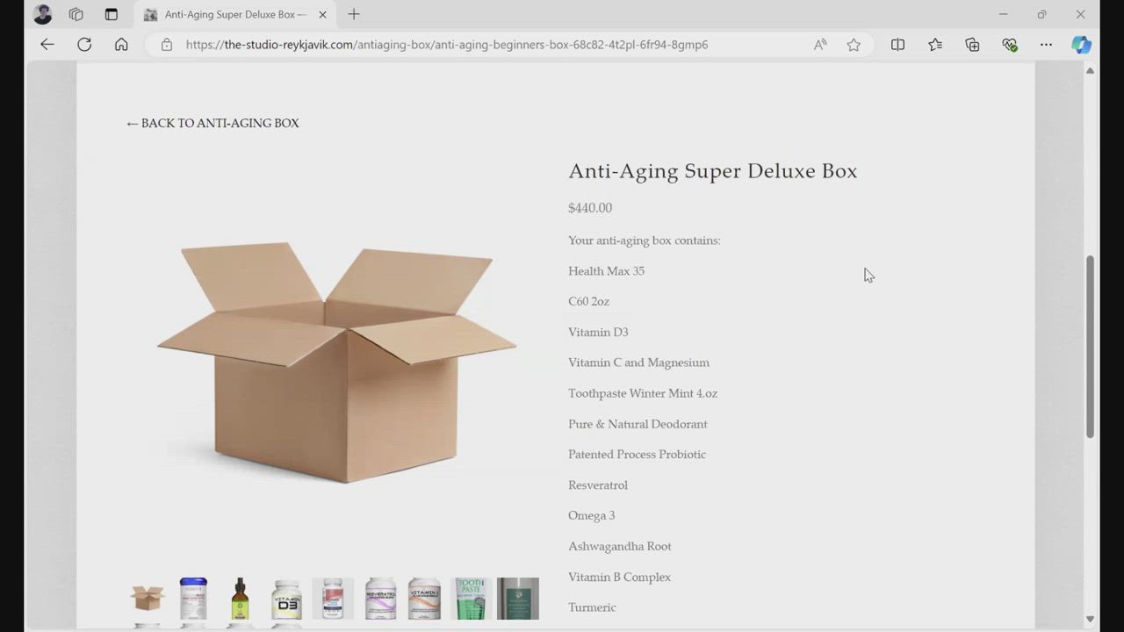Open the tab actions menu button
Viewport: 1124px width, 632px height.
(x=111, y=14)
